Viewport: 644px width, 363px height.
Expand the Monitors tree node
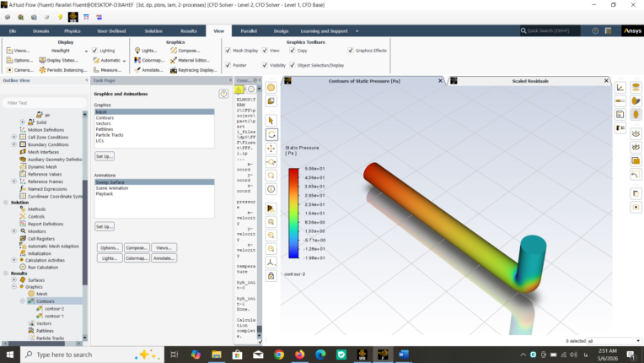tap(14, 231)
